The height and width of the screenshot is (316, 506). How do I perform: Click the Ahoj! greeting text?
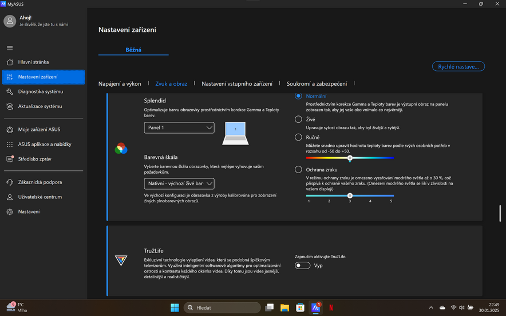[x=26, y=18]
